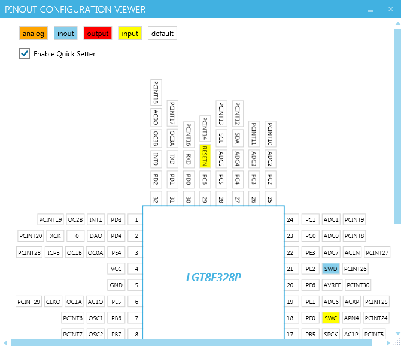Select the DAO function box
Viewport: 401px width, 346px height.
coord(96,236)
